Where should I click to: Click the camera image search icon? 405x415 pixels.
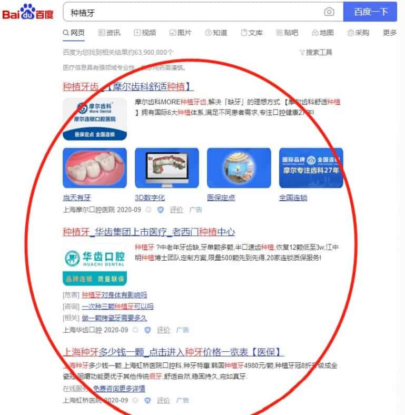coord(329,12)
